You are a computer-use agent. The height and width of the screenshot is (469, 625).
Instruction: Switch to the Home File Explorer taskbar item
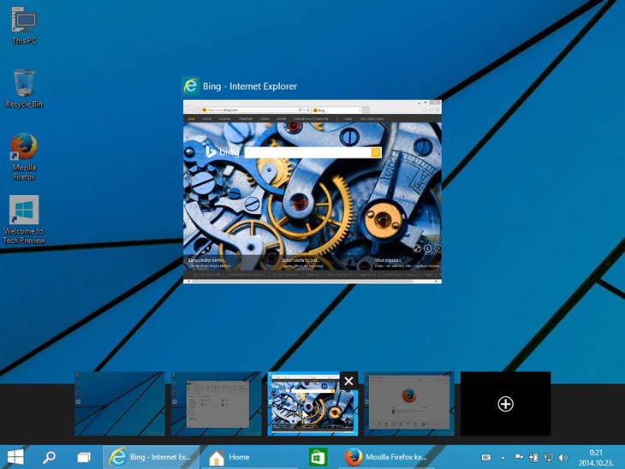tap(250, 457)
